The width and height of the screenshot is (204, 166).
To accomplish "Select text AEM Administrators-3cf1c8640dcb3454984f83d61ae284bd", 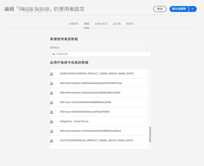I will click(x=90, y=131).
